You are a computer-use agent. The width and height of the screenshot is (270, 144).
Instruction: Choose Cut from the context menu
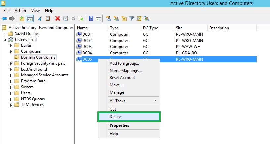coord(129,109)
